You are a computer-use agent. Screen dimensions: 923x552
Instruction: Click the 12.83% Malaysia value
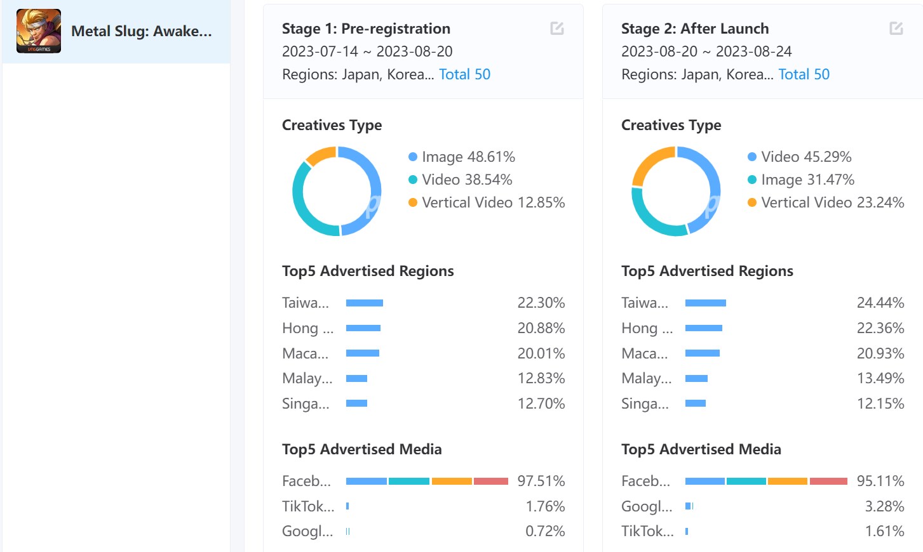pyautogui.click(x=541, y=378)
